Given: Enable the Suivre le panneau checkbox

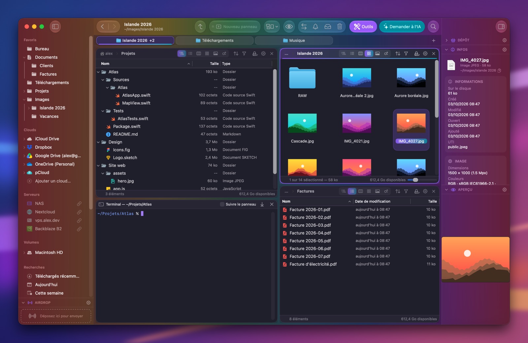Looking at the screenshot, I should (222, 204).
